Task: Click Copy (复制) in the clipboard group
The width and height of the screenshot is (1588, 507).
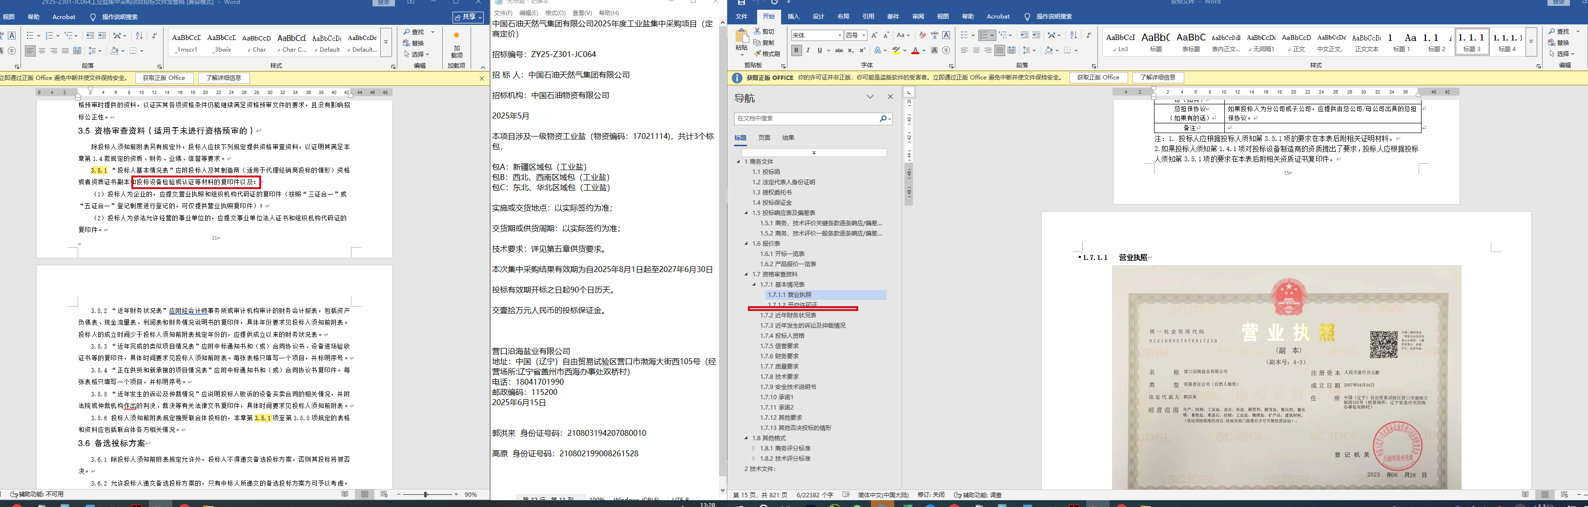Action: 764,42
